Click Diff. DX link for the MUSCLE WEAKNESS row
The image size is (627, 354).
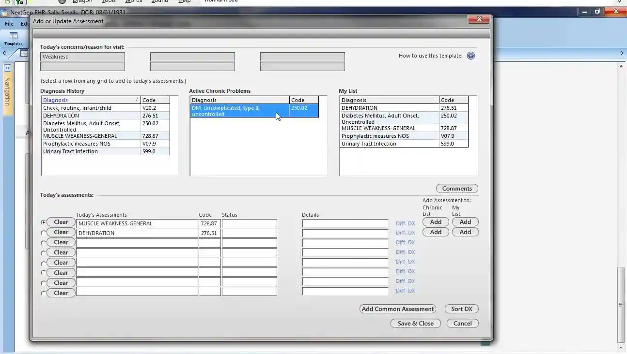coord(405,223)
